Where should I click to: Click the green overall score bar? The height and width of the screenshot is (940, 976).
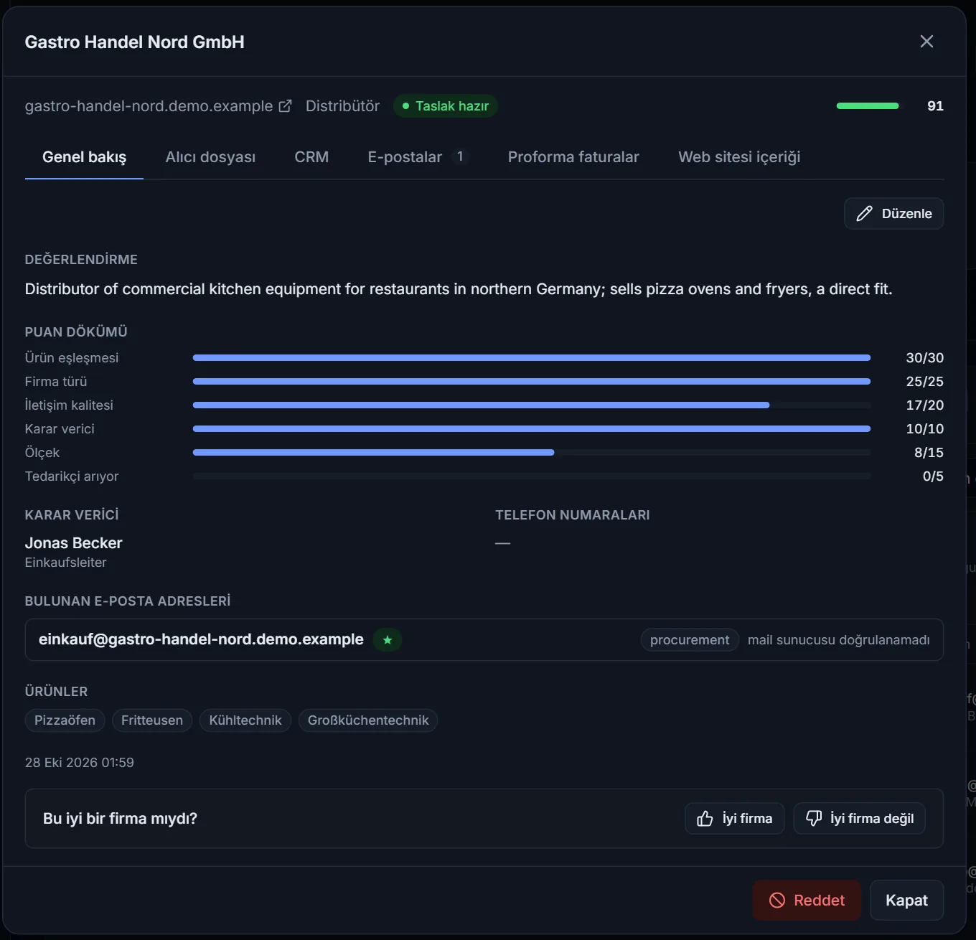pos(868,106)
